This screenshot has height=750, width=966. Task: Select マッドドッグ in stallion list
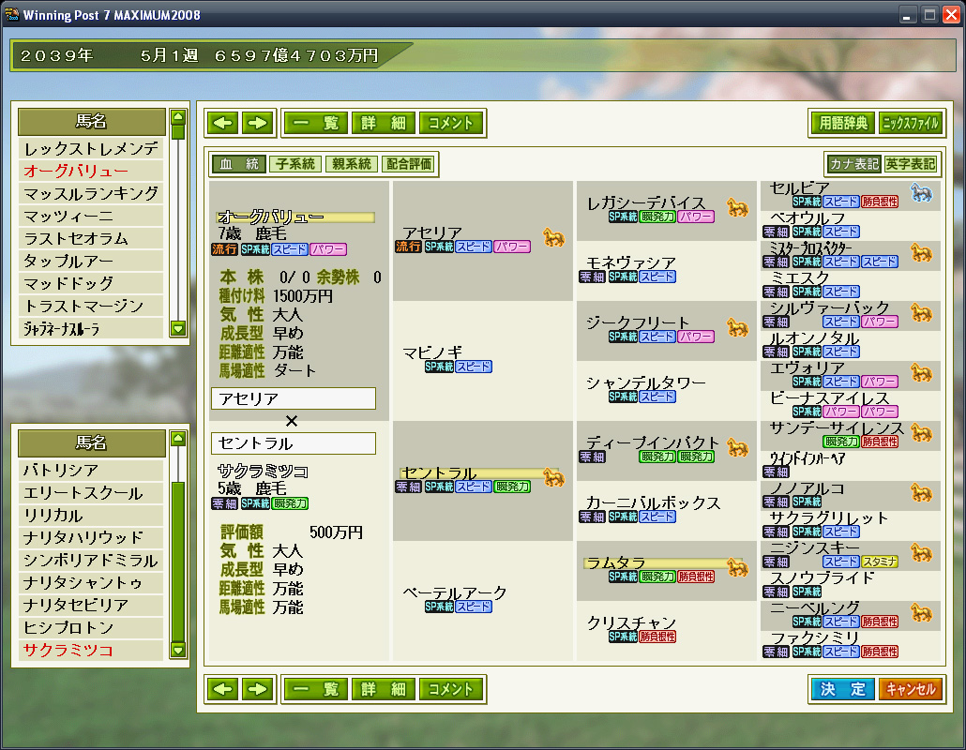91,284
